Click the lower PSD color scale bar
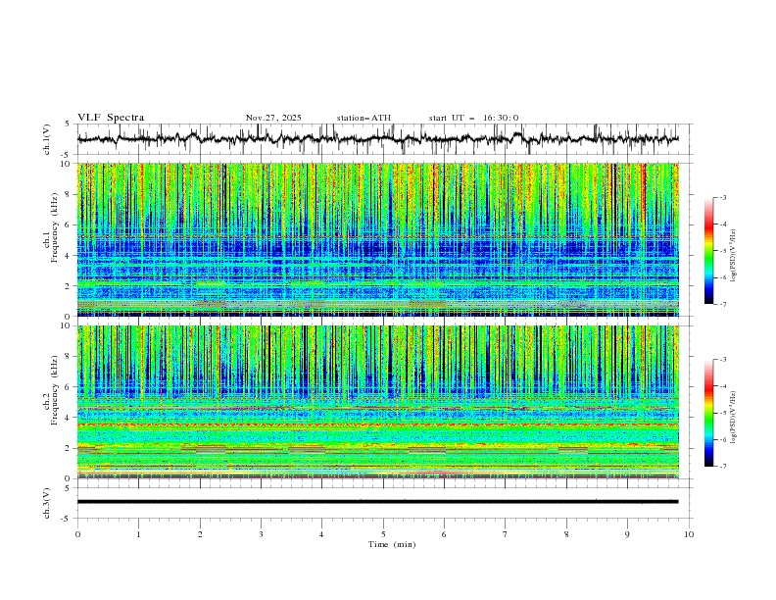776x600 pixels. click(709, 413)
